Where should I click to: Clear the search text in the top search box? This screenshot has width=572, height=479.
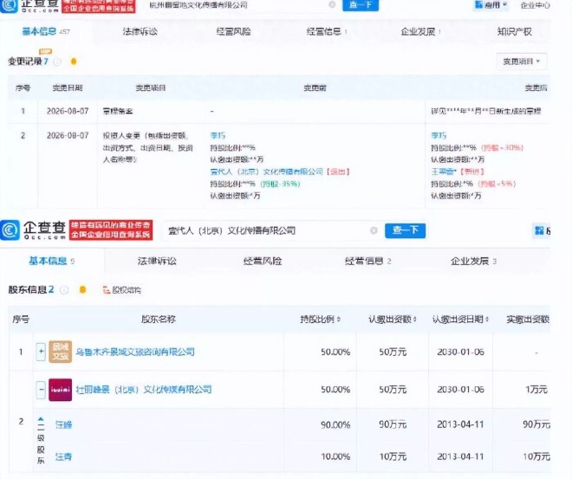332,4
